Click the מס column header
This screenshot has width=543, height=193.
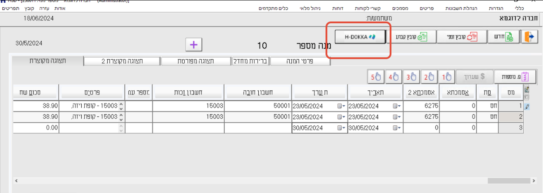[x=511, y=93]
